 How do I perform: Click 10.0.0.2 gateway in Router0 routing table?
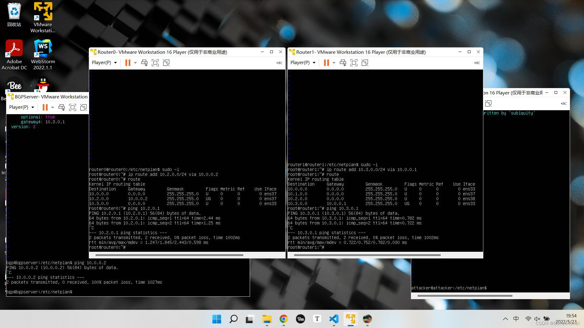138,199
